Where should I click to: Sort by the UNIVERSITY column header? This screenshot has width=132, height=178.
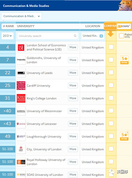[x=26, y=26]
